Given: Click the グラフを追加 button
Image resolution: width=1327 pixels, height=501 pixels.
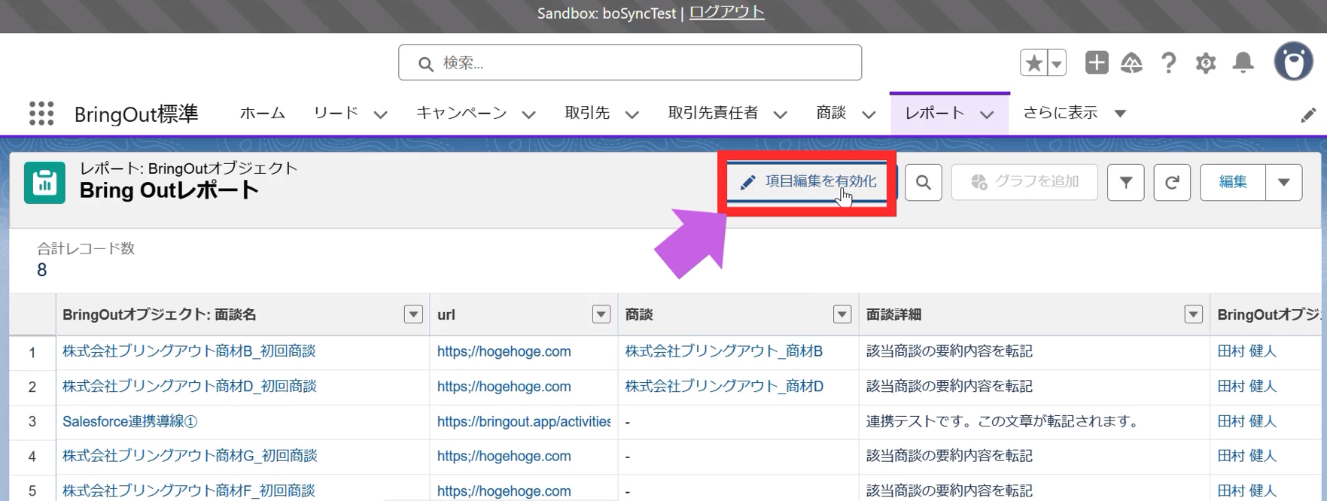Looking at the screenshot, I should pos(1024,182).
